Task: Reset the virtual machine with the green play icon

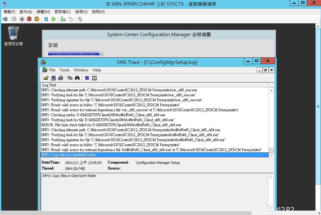Action: tap(54, 19)
